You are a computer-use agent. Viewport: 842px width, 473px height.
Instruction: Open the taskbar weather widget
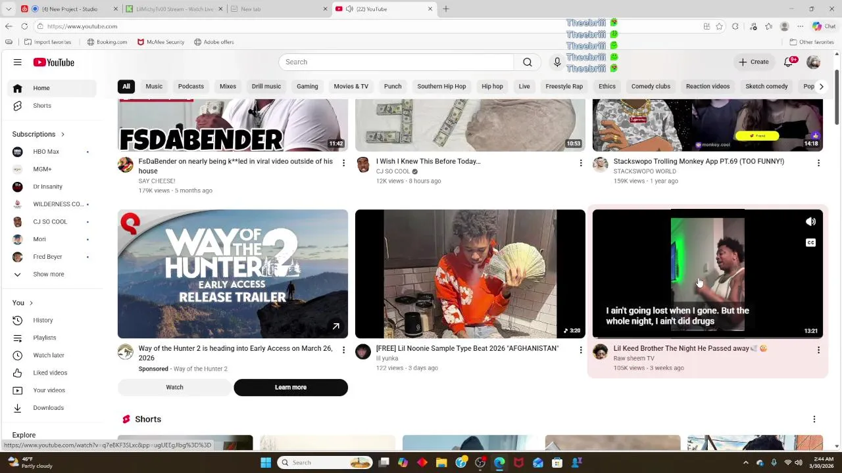(30, 462)
